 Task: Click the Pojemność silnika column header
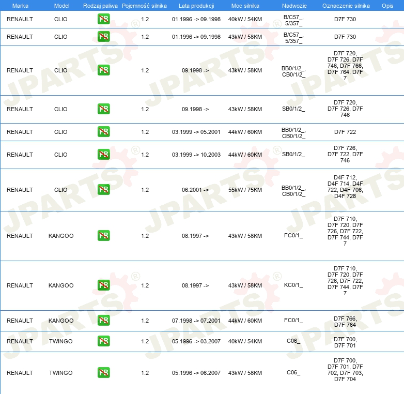(x=144, y=6)
